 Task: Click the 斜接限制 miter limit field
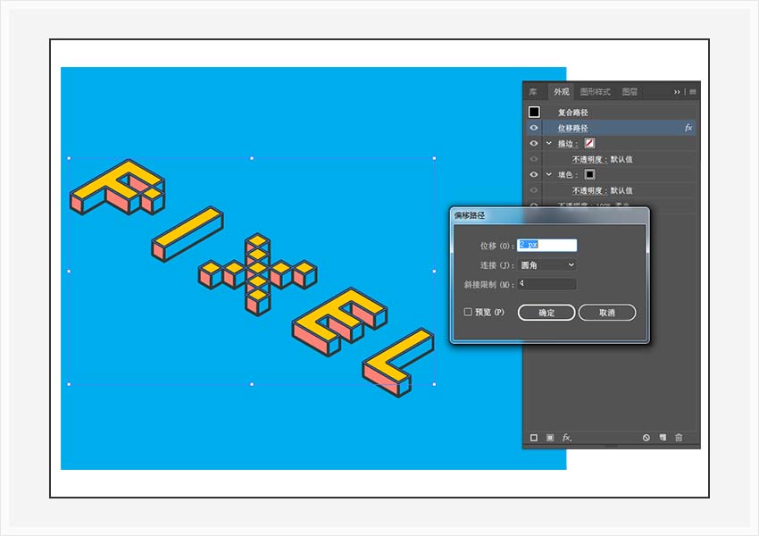(x=547, y=284)
